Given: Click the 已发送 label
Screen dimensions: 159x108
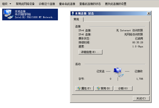Looking at the screenshot, I should (100, 71).
